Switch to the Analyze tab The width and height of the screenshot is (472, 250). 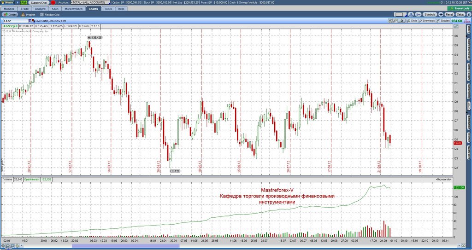click(x=40, y=9)
